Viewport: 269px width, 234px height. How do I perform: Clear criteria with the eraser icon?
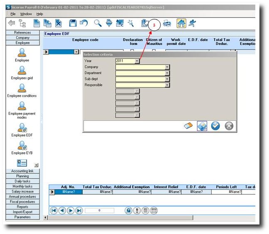[189, 126]
